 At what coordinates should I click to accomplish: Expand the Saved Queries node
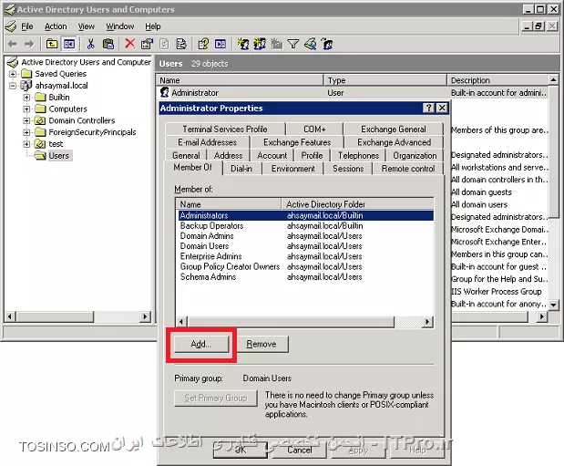point(13,74)
